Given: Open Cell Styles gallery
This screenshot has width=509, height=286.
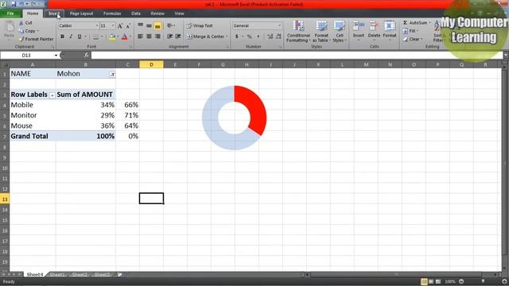Looking at the screenshot, I should 340,32.
